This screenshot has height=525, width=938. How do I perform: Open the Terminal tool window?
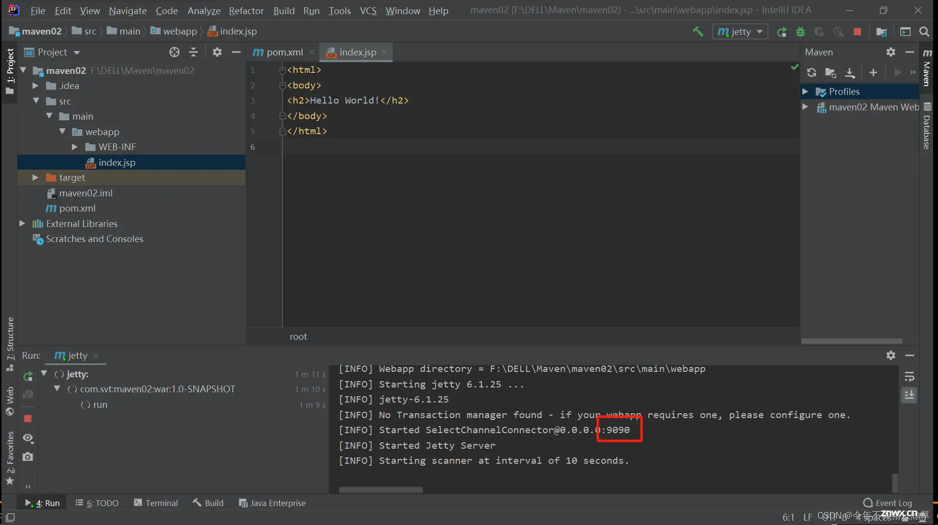(156, 503)
